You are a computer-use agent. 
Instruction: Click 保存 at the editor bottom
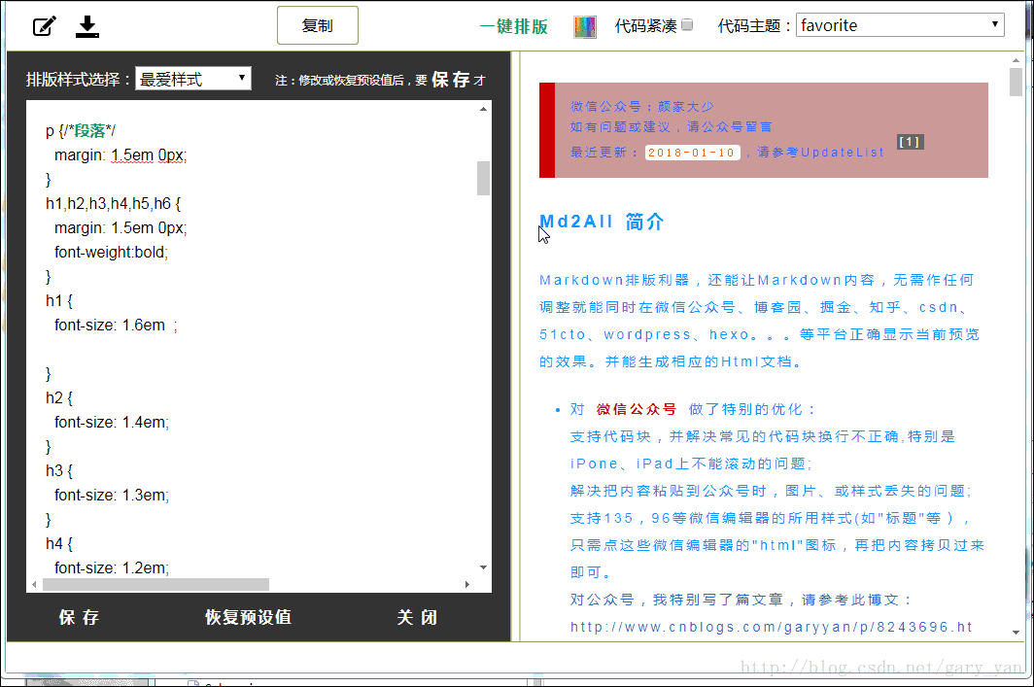[79, 617]
